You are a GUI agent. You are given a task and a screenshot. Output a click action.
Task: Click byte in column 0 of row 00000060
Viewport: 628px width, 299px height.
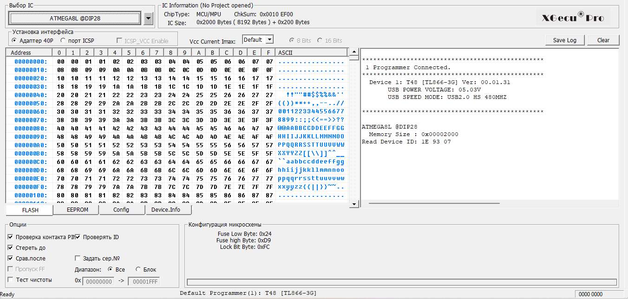(61, 112)
